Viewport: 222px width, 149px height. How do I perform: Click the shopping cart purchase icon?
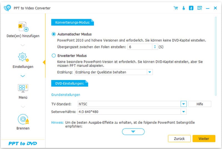pos(176,8)
